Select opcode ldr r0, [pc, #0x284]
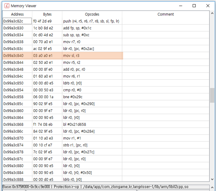This screenshot has width=216, height=191. click(79, 131)
